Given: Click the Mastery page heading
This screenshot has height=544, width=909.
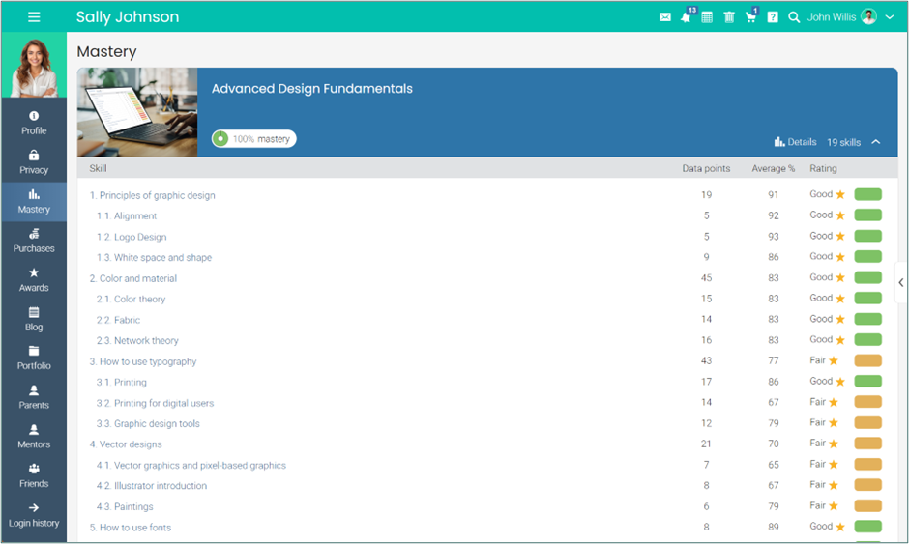Looking at the screenshot, I should click(106, 52).
